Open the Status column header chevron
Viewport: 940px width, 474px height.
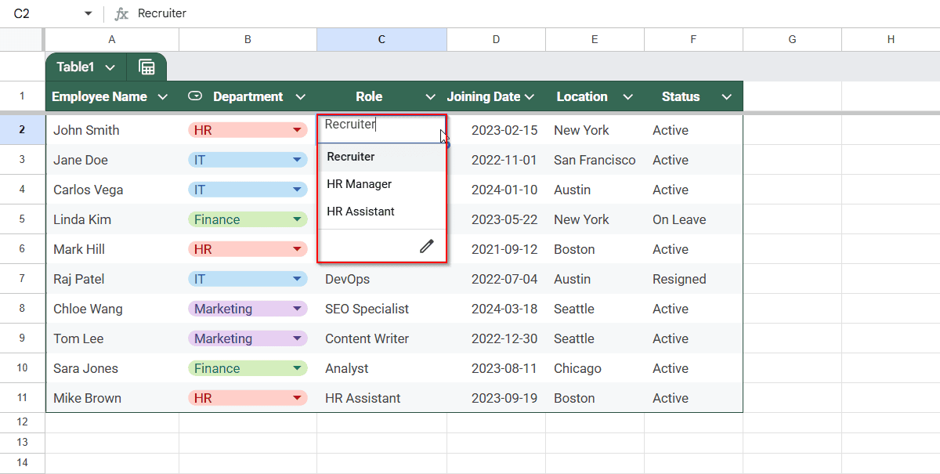(x=726, y=97)
